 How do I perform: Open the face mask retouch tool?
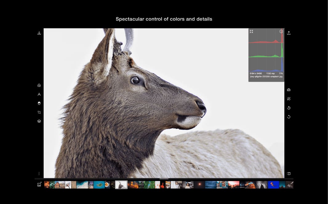[39, 103]
